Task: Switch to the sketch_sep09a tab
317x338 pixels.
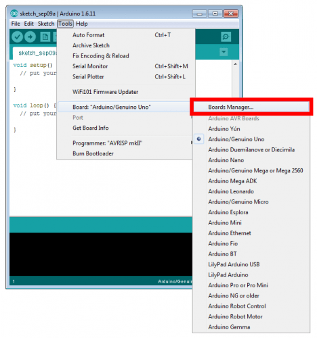Action: click(35, 53)
